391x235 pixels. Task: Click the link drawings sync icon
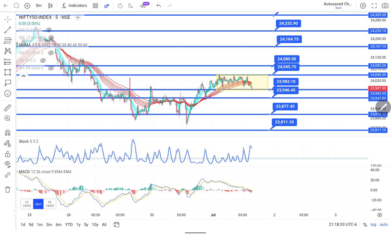pos(7,175)
